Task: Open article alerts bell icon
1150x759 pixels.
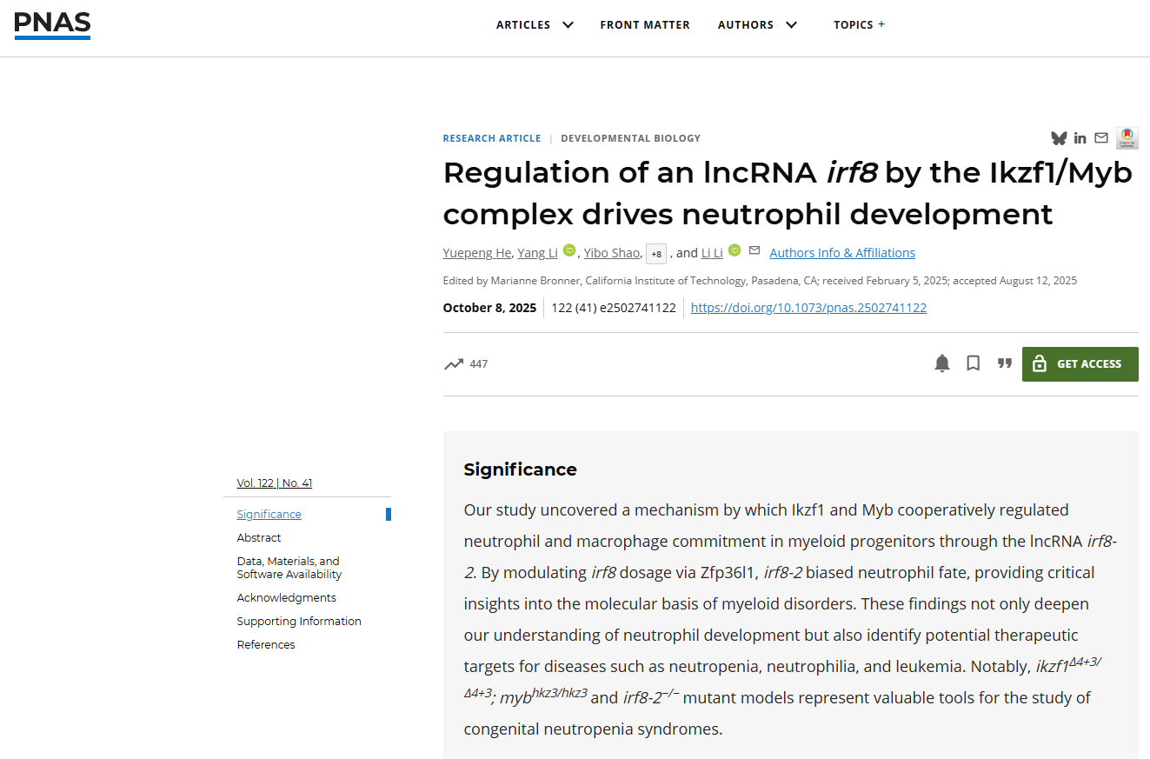Action: pyautogui.click(x=942, y=363)
